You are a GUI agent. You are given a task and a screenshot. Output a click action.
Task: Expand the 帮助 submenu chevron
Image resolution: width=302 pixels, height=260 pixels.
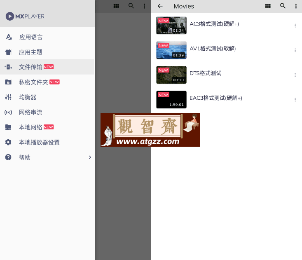90,157
